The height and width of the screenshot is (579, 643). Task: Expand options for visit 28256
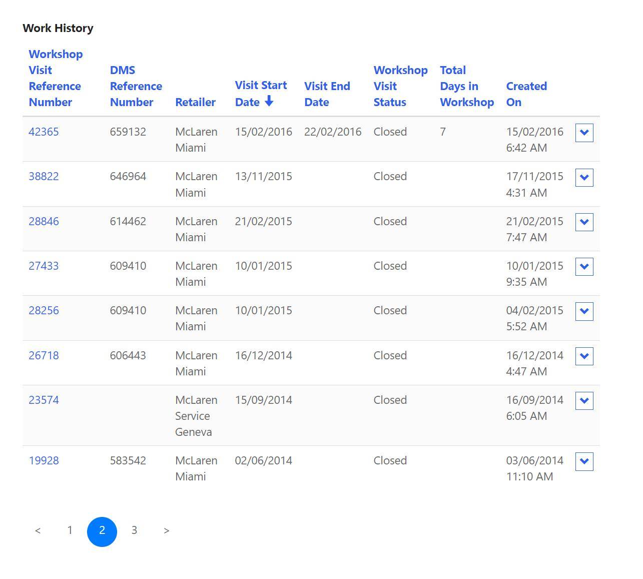[x=584, y=311]
